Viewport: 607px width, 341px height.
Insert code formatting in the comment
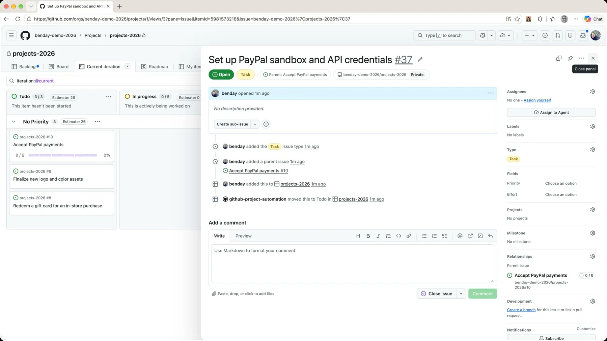pos(398,236)
